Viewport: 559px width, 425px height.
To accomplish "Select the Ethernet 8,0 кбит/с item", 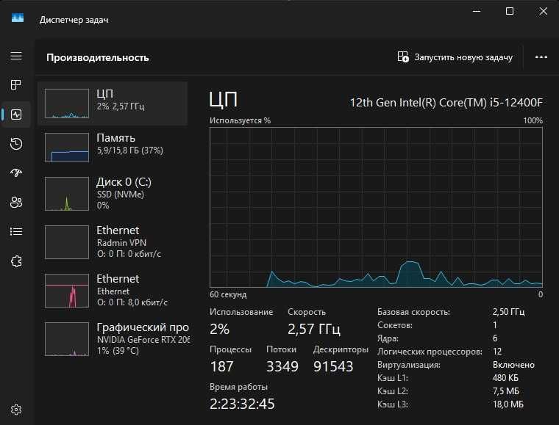I will [113, 291].
